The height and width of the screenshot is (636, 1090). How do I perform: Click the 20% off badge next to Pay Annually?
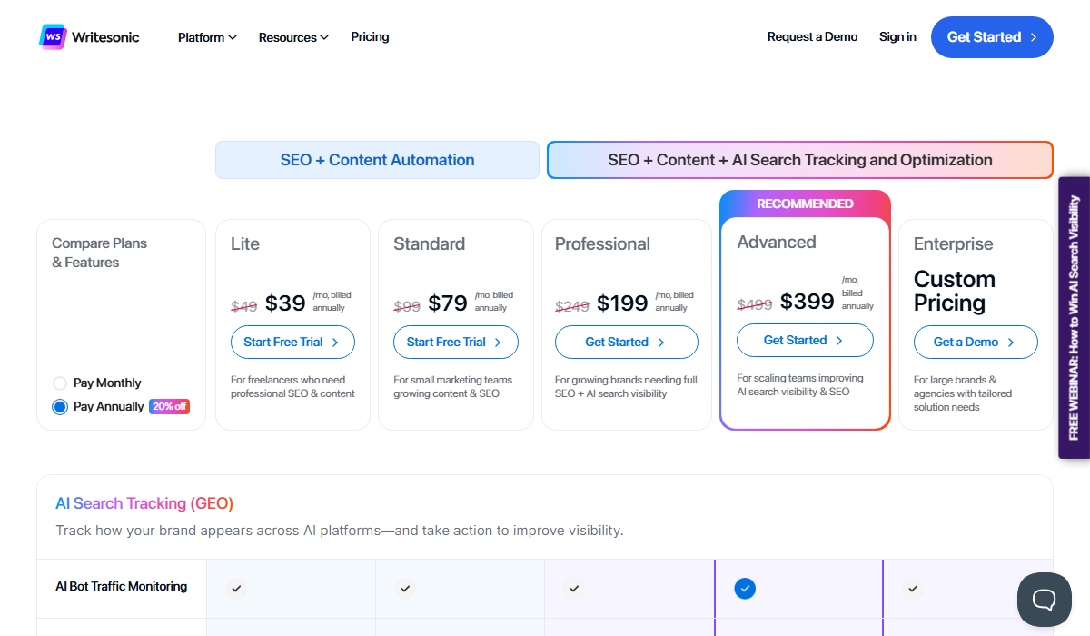(x=169, y=406)
